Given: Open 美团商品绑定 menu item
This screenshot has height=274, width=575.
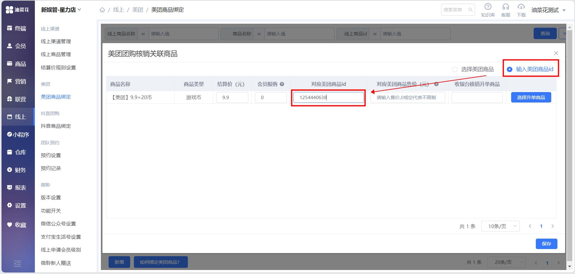Looking at the screenshot, I should pos(56,97).
